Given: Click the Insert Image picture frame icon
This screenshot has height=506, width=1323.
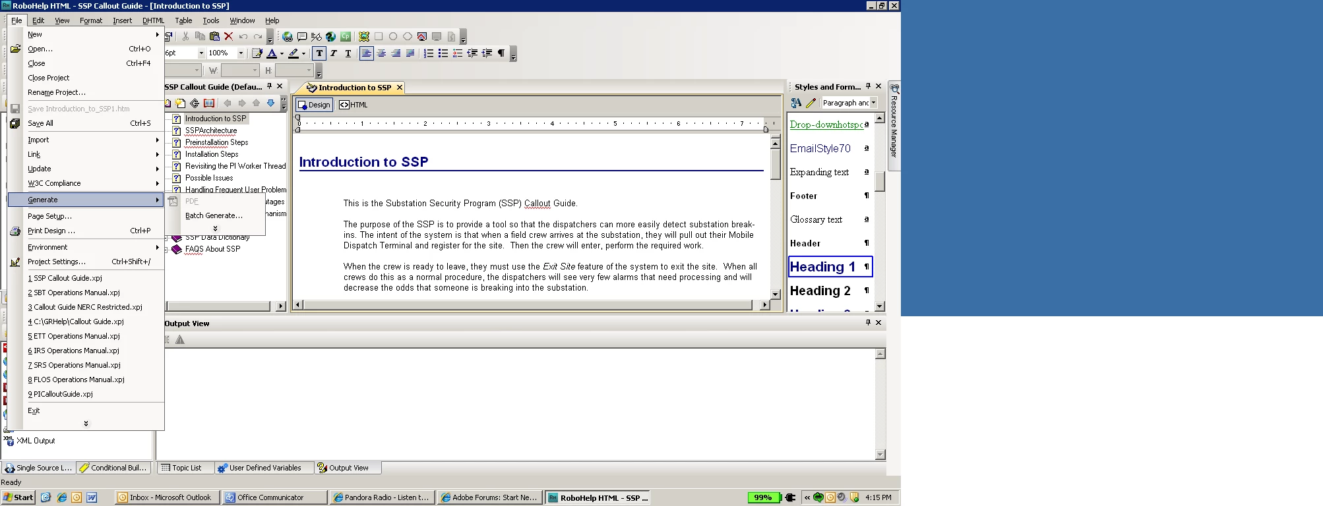Looking at the screenshot, I should click(364, 37).
